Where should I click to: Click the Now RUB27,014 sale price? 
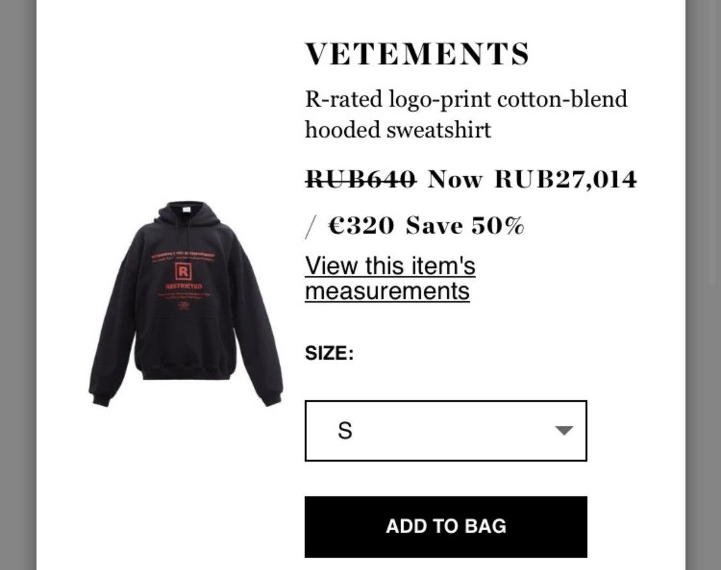click(x=532, y=178)
